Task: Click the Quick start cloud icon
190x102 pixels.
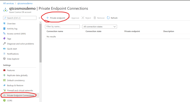Action: pos(4,49)
